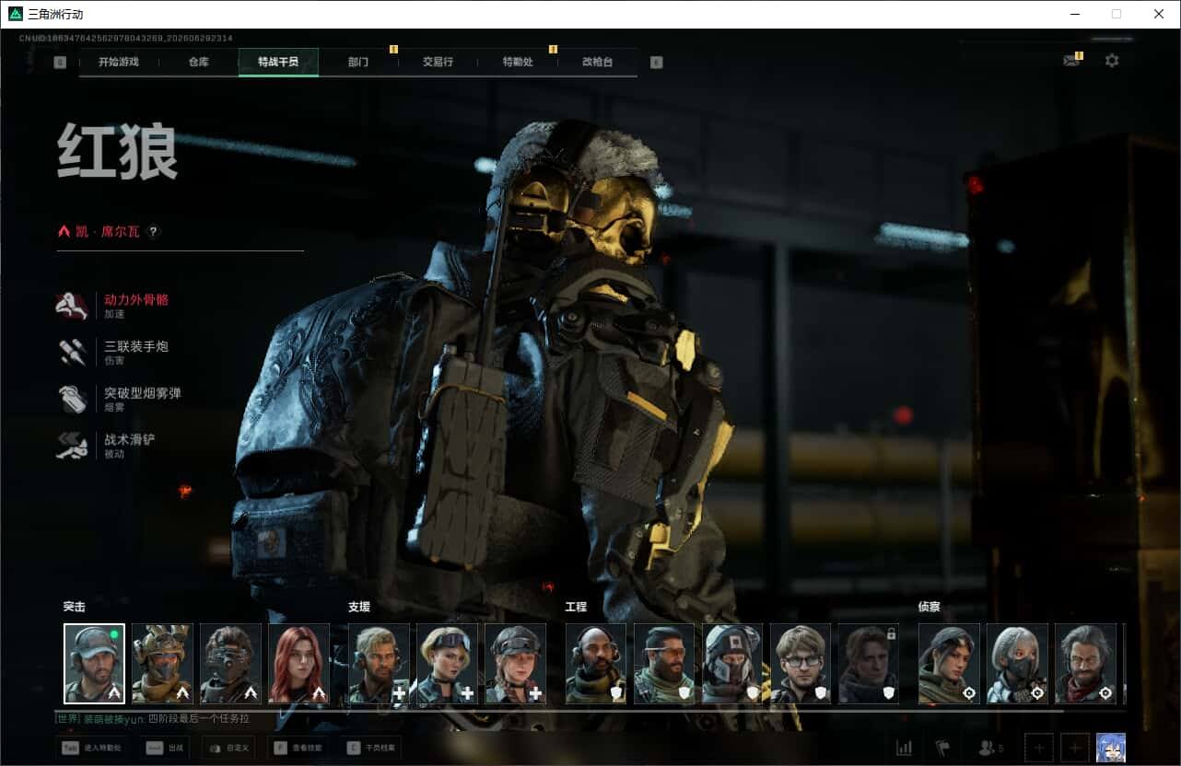The height and width of the screenshot is (766, 1181).
Task: Open the mail envelope icon
Action: (x=1070, y=61)
